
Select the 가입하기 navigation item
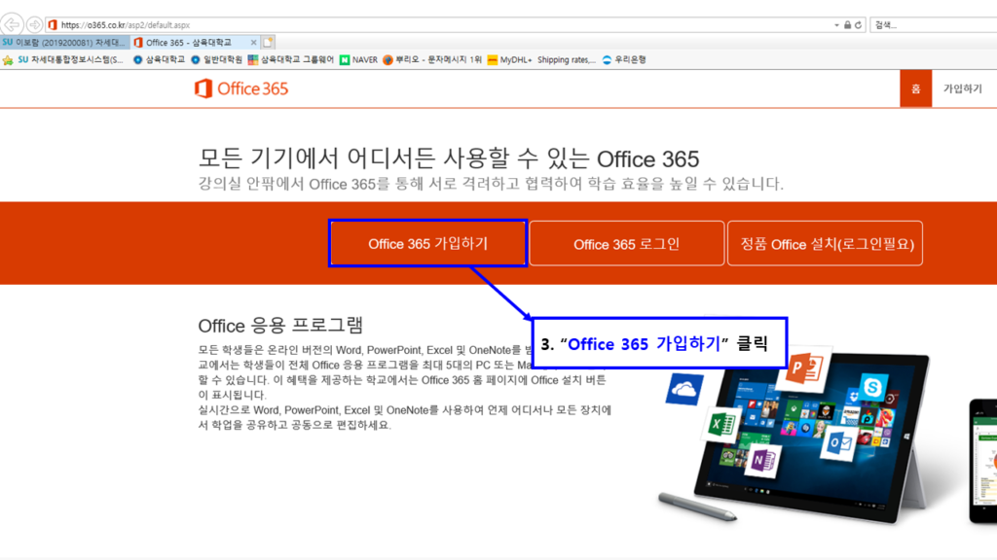coord(962,88)
